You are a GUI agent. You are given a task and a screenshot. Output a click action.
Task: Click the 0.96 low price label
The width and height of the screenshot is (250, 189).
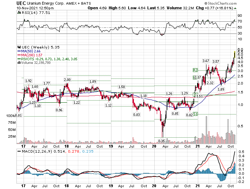coord(59,110)
